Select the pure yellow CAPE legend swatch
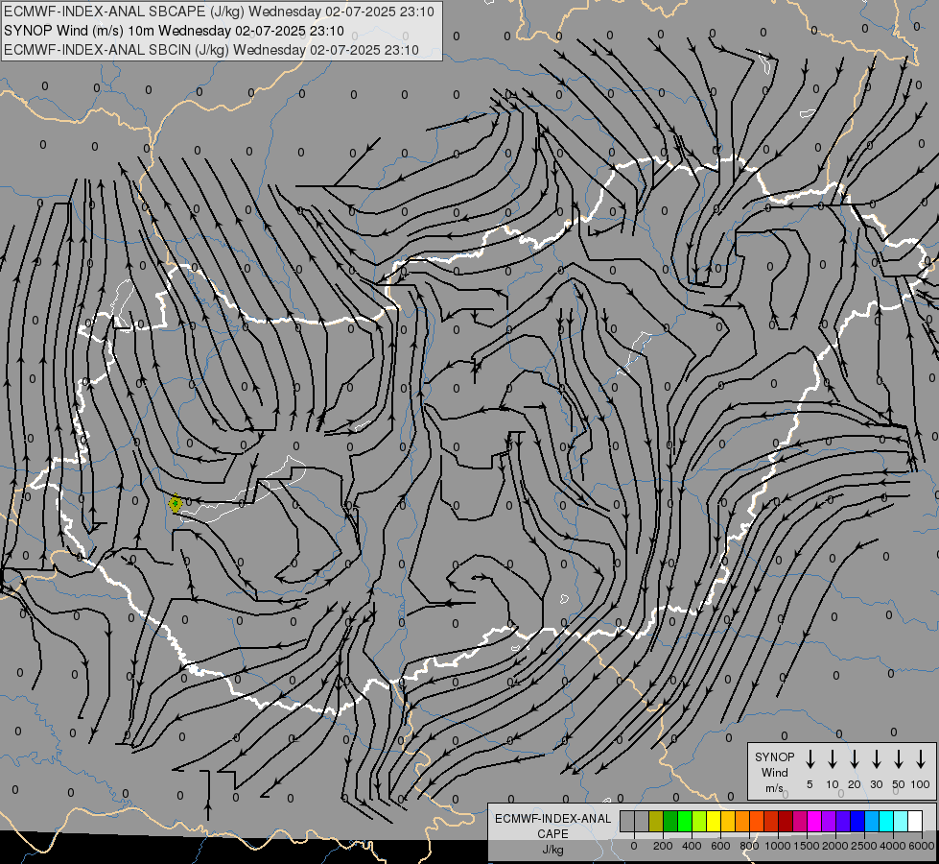Screen dimensions: 939x864 pyautogui.click(x=714, y=821)
